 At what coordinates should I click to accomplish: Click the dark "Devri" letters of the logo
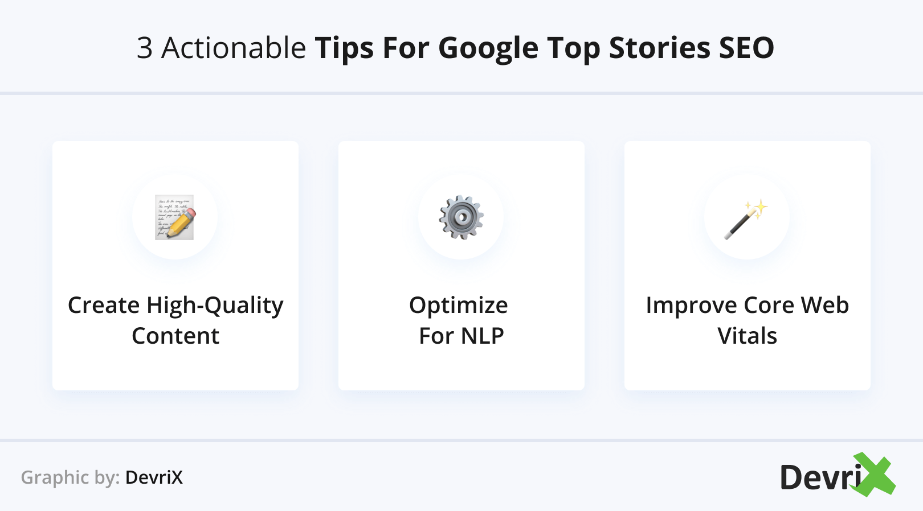818,477
